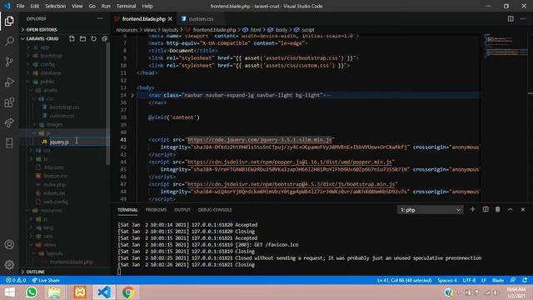Open the Run menu
The width and height of the screenshot is (533, 300).
pyautogui.click(x=106, y=6)
